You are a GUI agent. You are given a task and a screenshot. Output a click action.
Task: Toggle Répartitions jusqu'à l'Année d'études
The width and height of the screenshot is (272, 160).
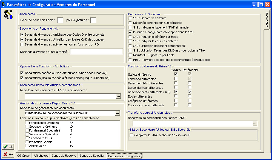22,78
